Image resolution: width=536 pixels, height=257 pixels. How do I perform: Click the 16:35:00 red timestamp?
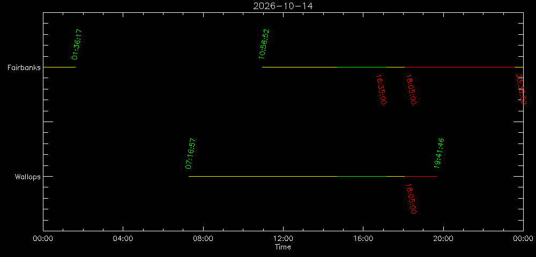coord(381,89)
